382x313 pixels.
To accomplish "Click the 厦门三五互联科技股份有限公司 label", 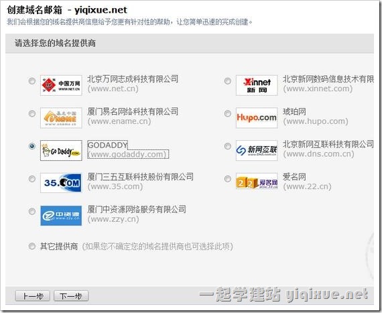I will 140,177.
